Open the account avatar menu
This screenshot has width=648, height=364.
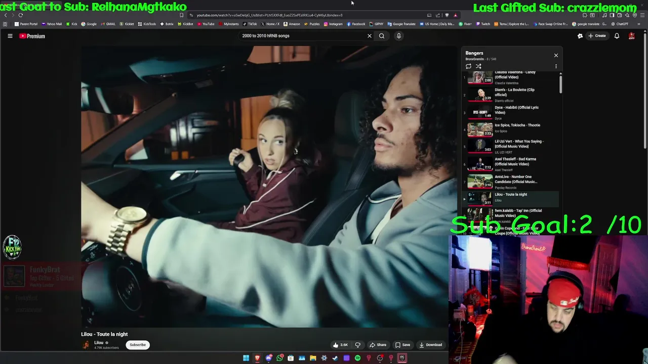(x=632, y=36)
